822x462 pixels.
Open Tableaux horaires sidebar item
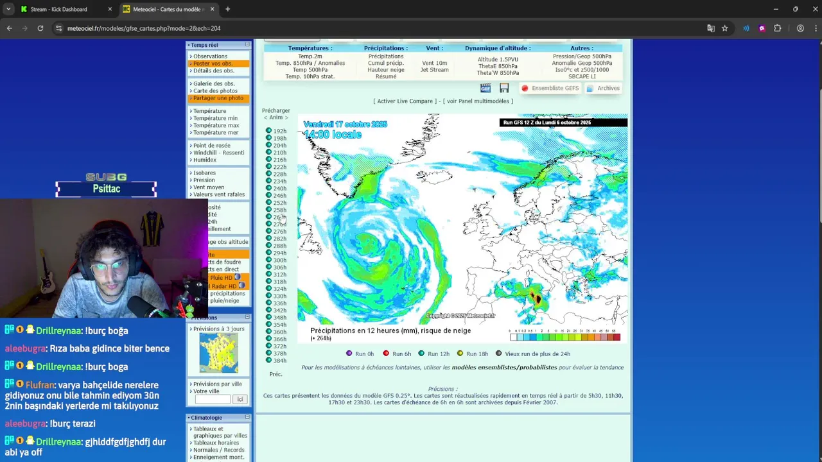[216, 443]
